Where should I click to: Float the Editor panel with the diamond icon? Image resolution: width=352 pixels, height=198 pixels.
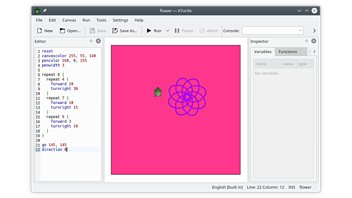(x=91, y=41)
